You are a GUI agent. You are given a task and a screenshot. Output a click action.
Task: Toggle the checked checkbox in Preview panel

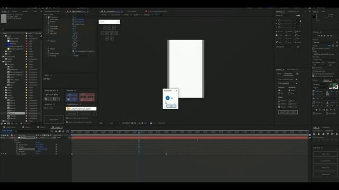[x=313, y=76]
